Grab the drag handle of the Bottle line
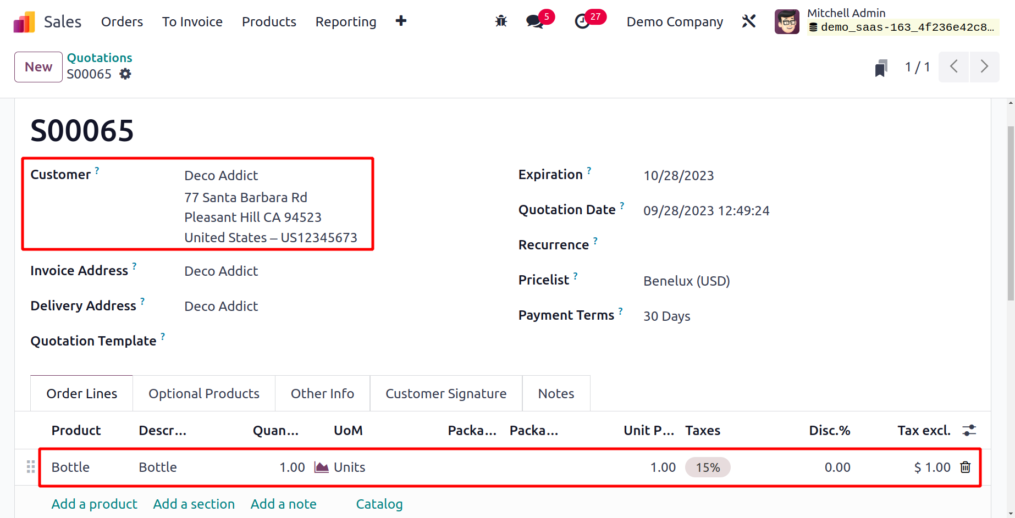Image resolution: width=1015 pixels, height=518 pixels. 31,467
